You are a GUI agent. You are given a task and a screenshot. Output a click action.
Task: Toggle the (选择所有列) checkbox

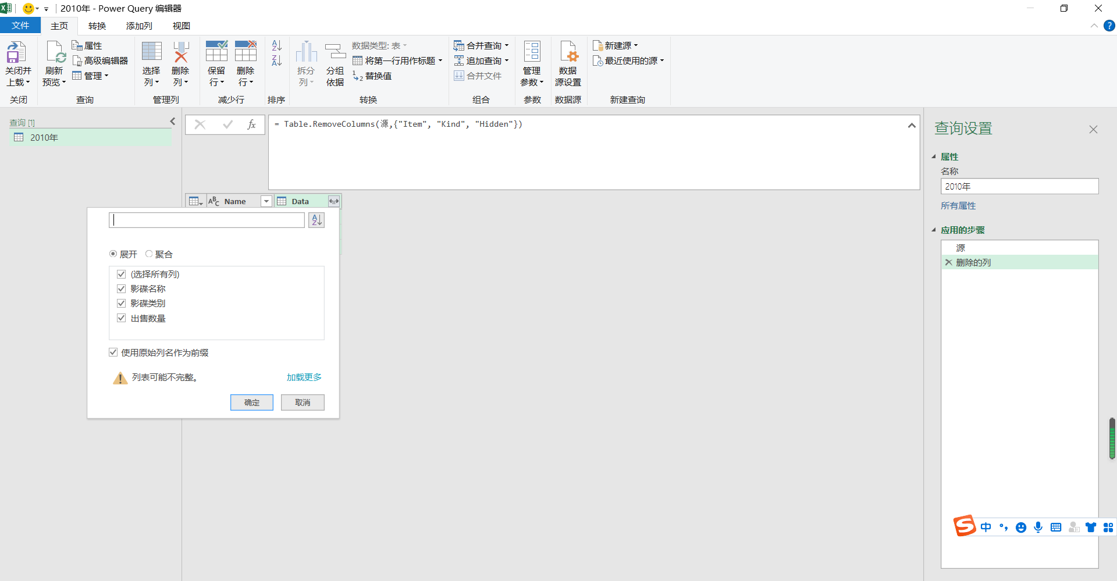click(x=121, y=274)
